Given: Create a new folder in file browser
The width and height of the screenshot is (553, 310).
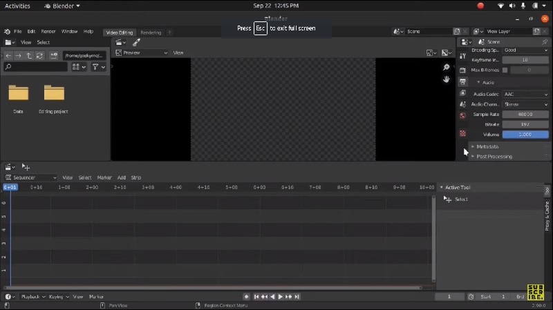Looking at the screenshot, I should (54, 56).
